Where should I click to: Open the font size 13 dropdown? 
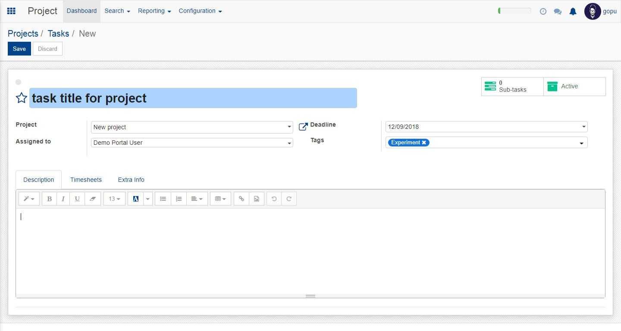(114, 199)
